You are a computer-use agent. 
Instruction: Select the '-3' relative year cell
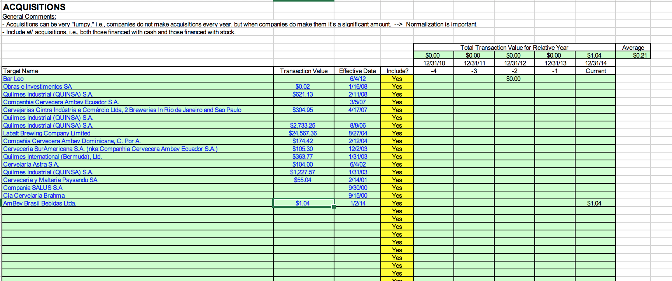(474, 71)
